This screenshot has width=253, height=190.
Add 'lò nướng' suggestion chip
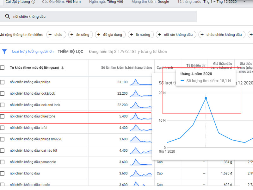coord(141,35)
